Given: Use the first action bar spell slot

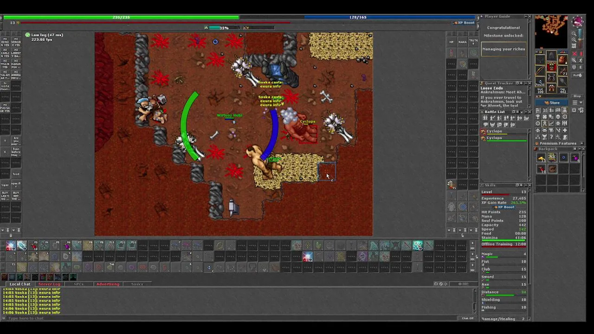Looking at the screenshot, I should 11,245.
